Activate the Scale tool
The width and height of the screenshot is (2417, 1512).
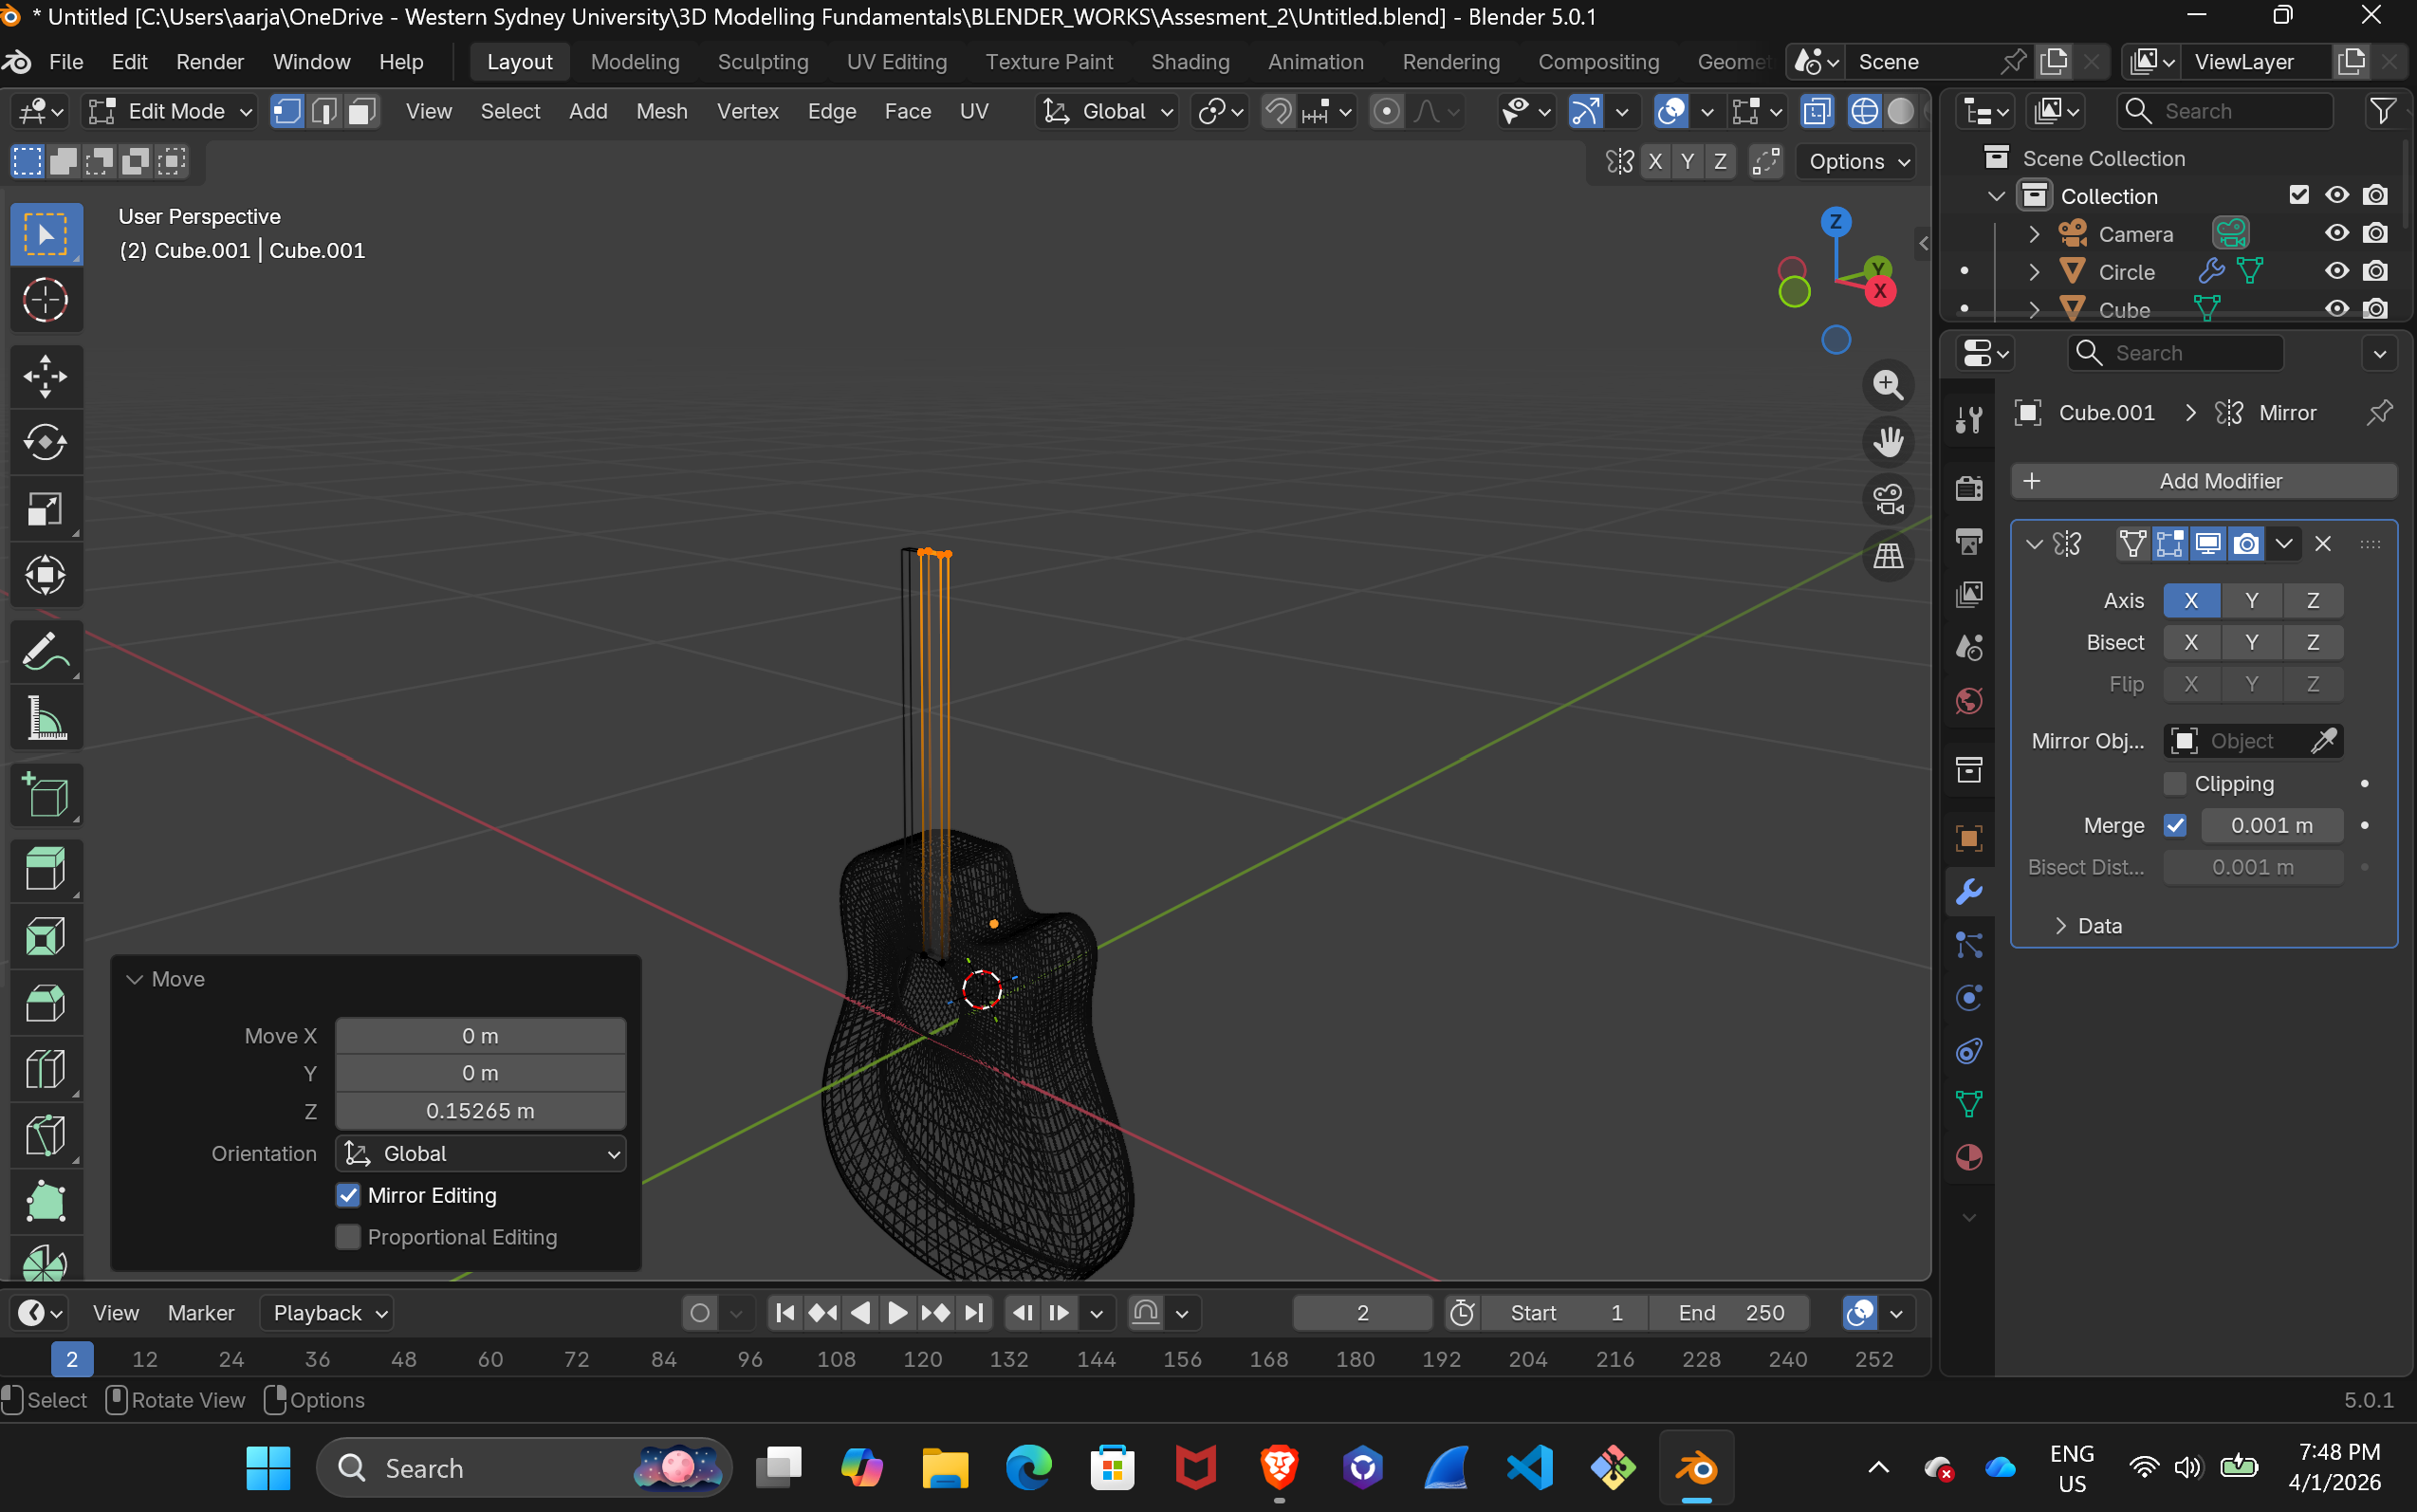click(45, 509)
